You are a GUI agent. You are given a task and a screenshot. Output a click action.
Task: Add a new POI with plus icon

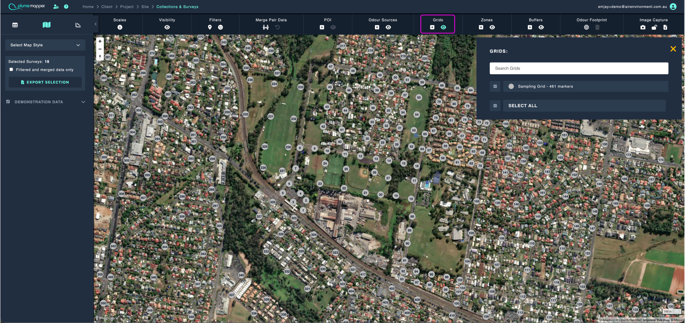322,27
